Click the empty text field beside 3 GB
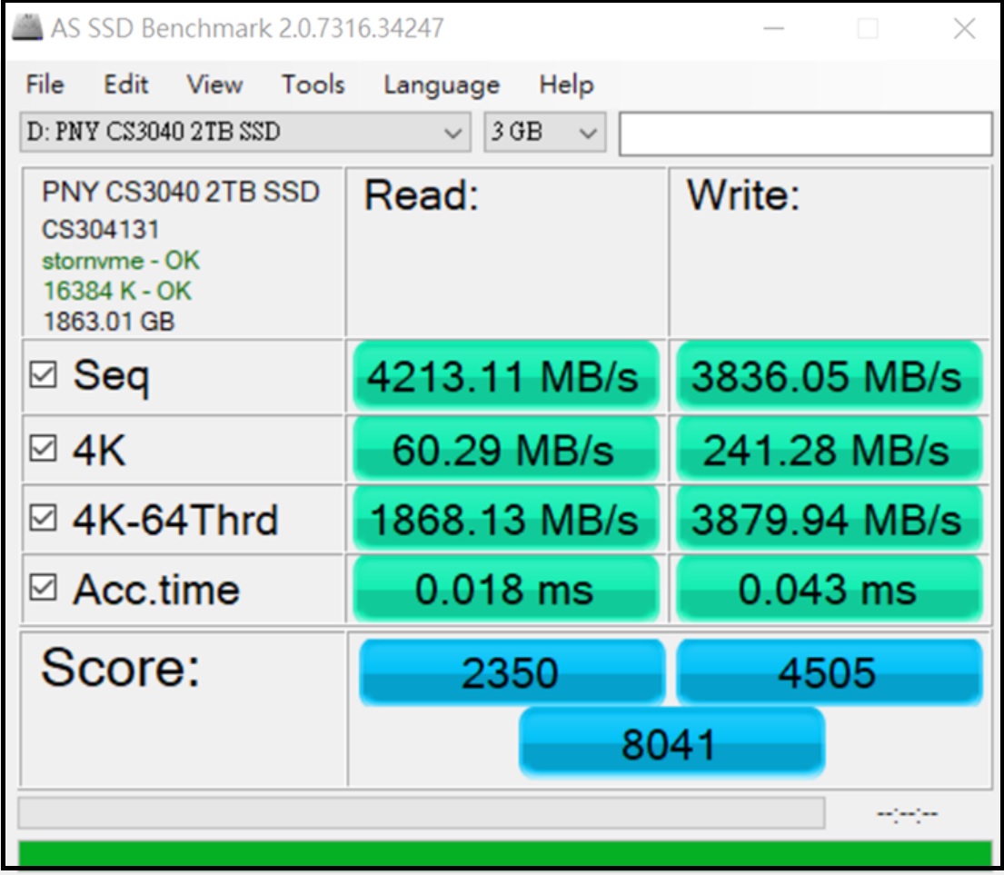The image size is (1004, 875). pos(806,134)
